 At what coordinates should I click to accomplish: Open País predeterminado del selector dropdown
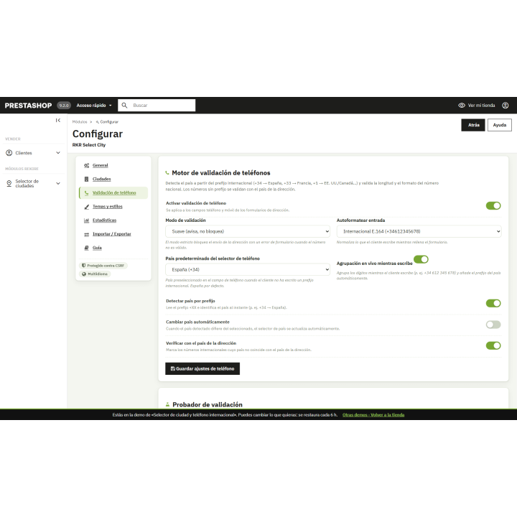point(248,270)
